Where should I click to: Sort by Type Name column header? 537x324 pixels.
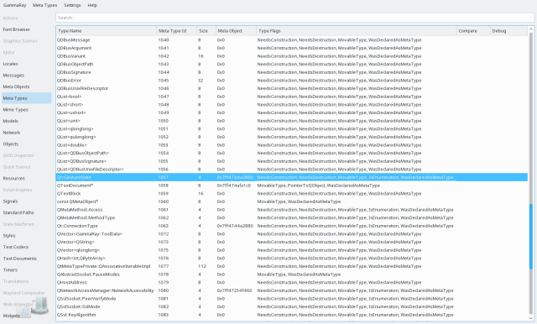click(x=106, y=31)
